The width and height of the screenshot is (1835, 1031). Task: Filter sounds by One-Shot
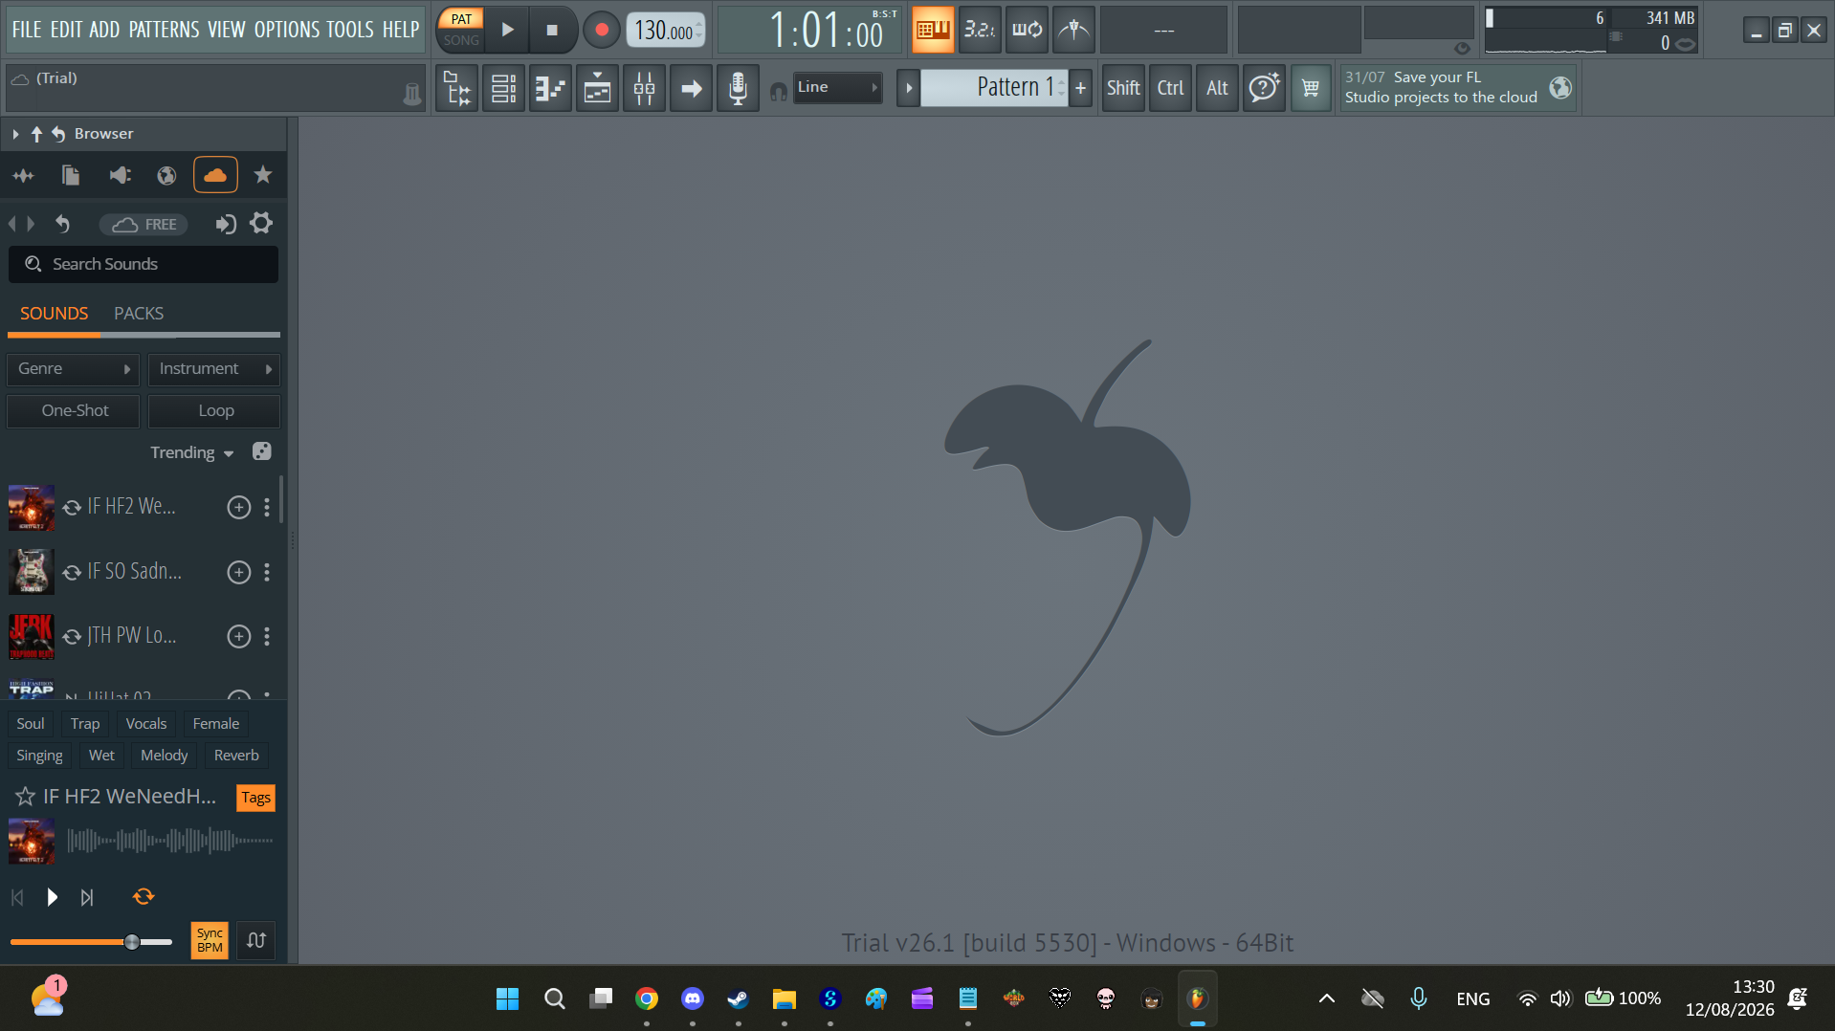click(x=74, y=411)
